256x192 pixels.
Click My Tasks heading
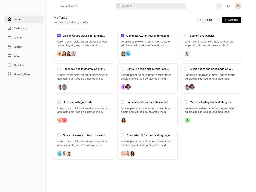tap(60, 18)
